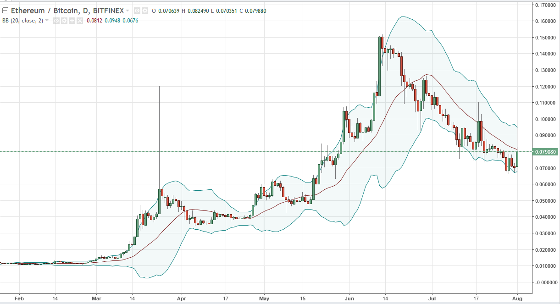
Task: Select the tall green candle peaking near 0.150000
Action: pos(380,66)
